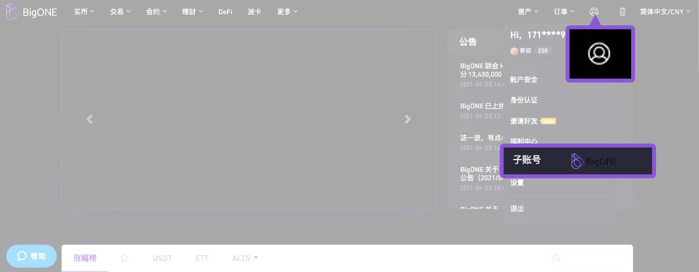This screenshot has height=272, width=699.
Task: Show next banner with right arrow
Action: click(408, 119)
